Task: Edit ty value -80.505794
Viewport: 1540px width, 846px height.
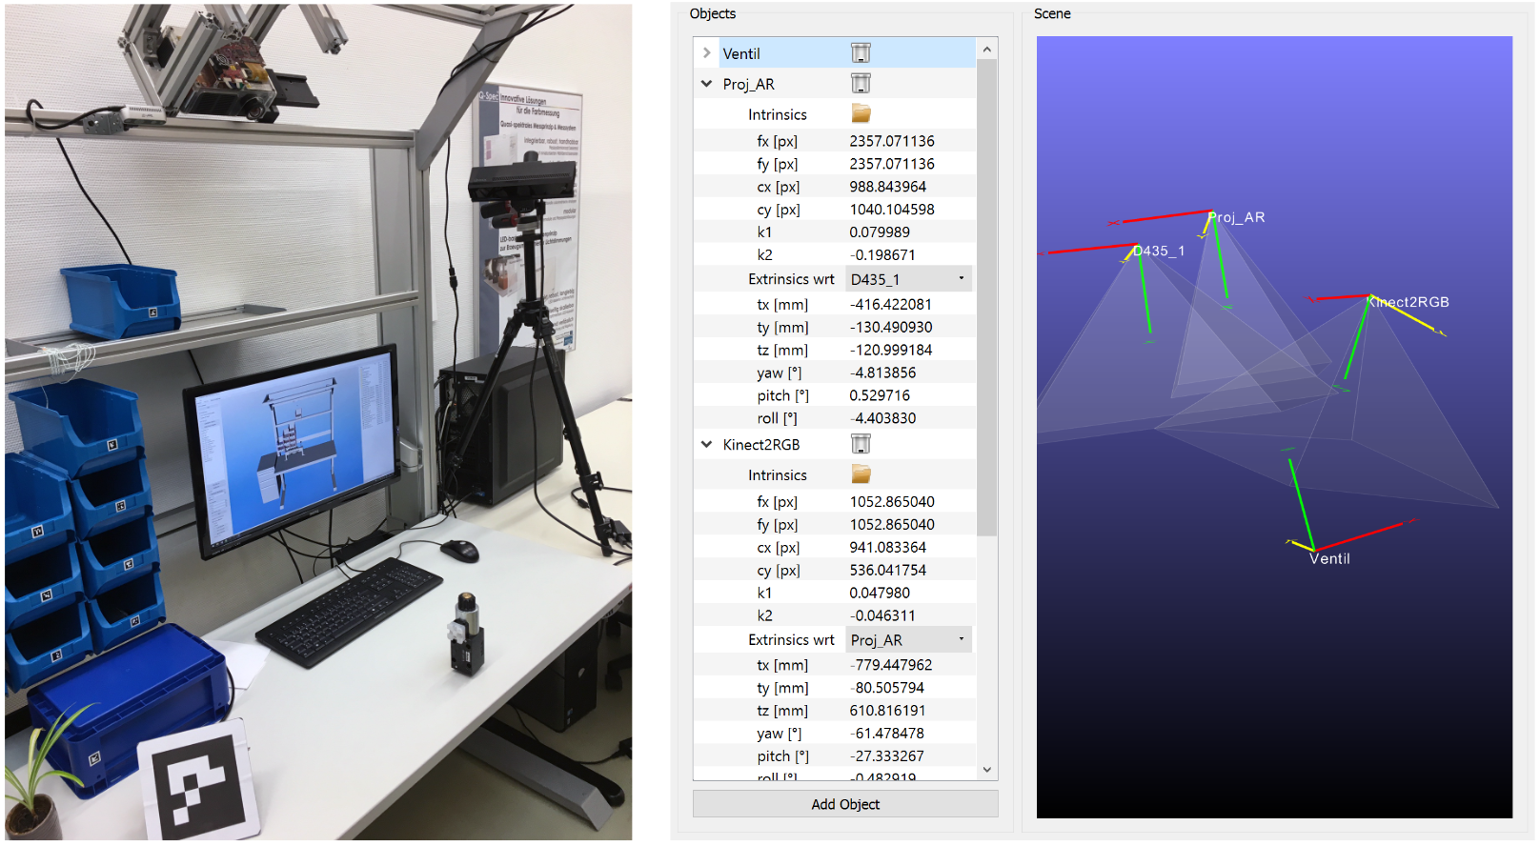Action: pos(887,688)
